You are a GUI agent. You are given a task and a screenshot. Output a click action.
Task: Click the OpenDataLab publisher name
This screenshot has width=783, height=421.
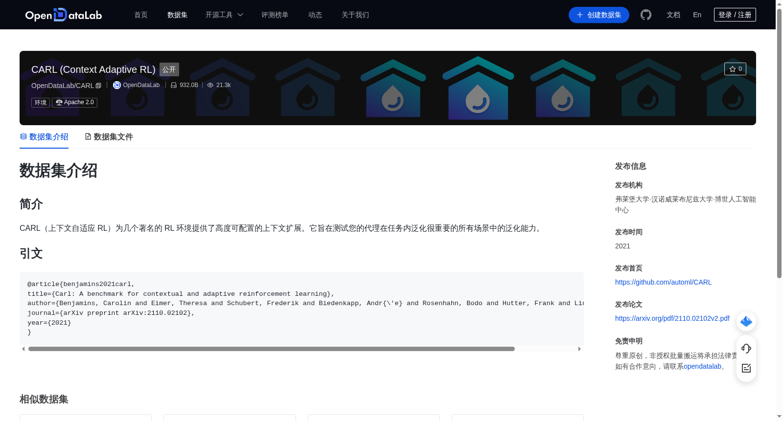(141, 85)
